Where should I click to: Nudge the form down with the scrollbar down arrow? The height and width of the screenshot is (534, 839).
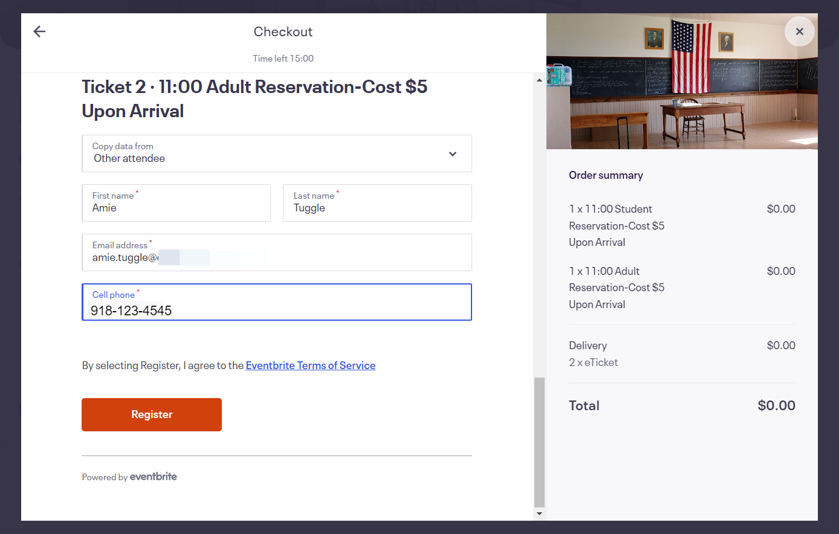[x=539, y=513]
